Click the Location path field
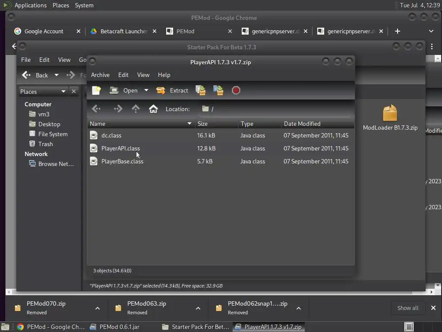This screenshot has height=332, width=442. 275,109
